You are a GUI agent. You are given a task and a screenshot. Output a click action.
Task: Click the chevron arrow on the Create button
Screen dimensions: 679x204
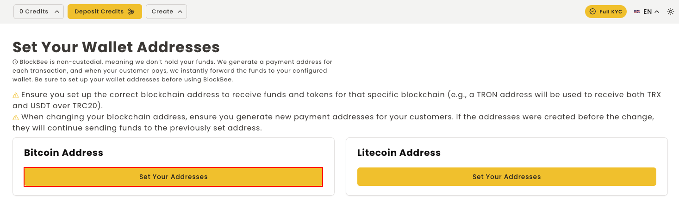[x=180, y=12]
